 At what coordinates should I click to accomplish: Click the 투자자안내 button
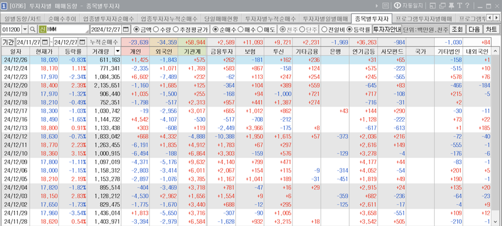(x=387, y=29)
